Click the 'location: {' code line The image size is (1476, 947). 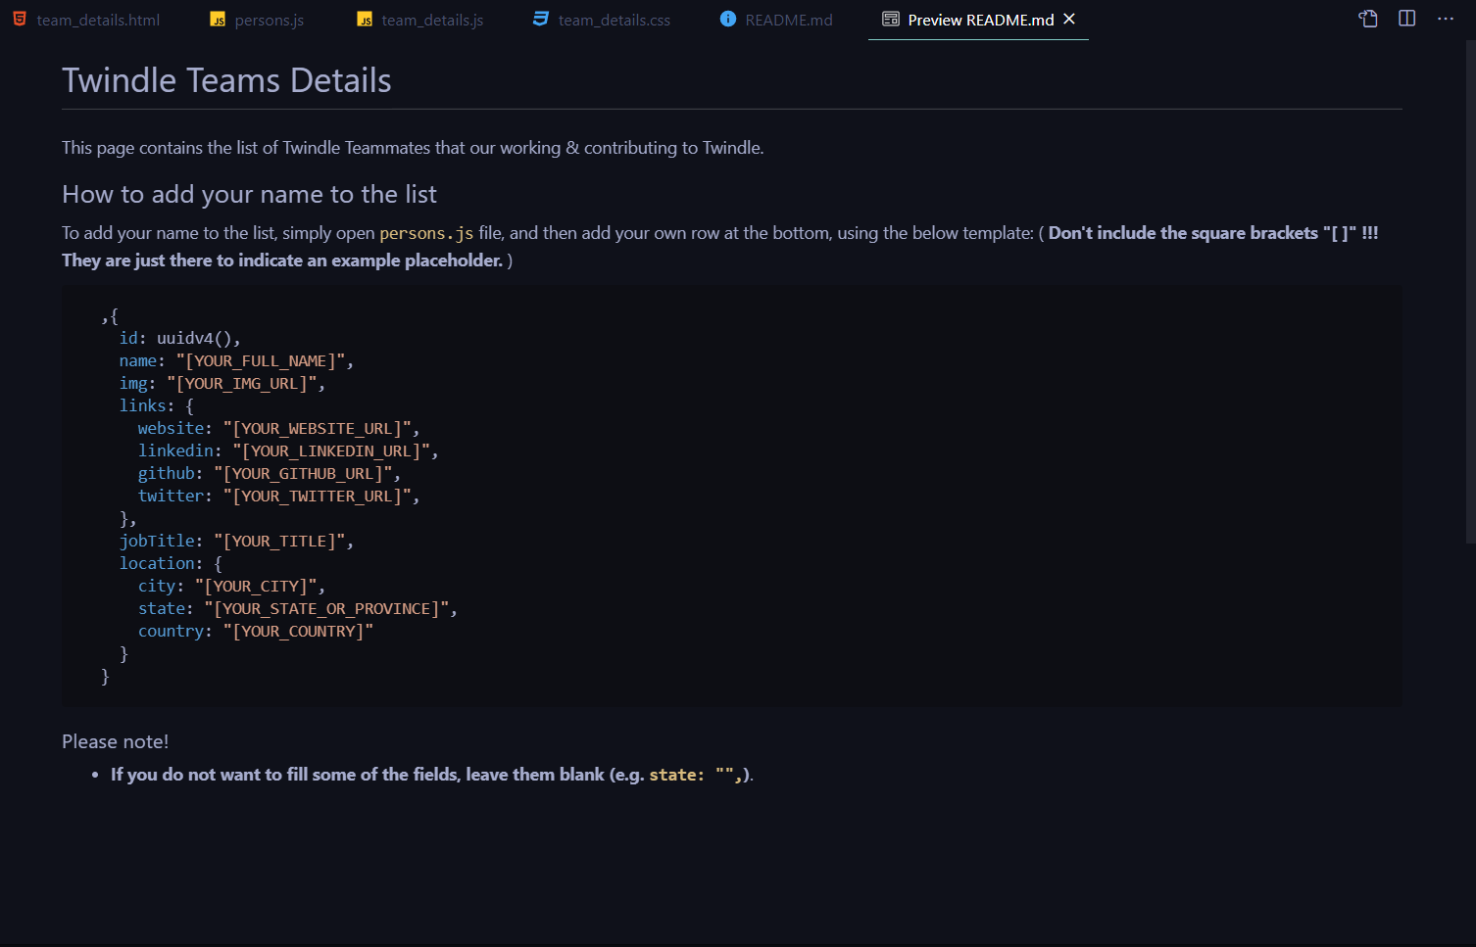tap(171, 563)
